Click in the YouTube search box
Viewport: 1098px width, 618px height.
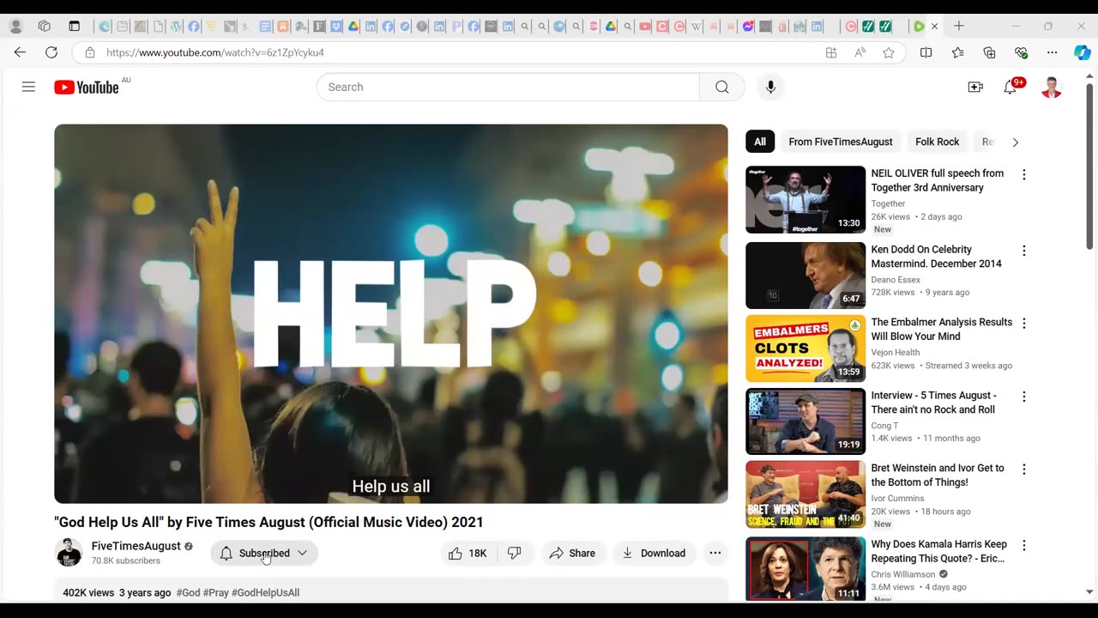point(508,87)
